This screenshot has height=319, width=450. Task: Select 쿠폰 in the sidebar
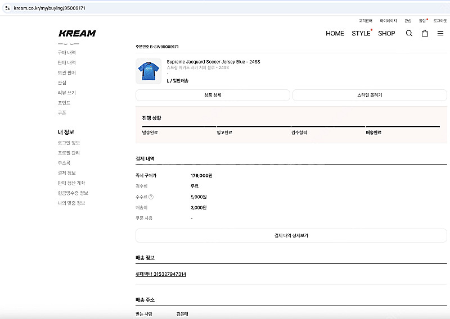coord(62,113)
